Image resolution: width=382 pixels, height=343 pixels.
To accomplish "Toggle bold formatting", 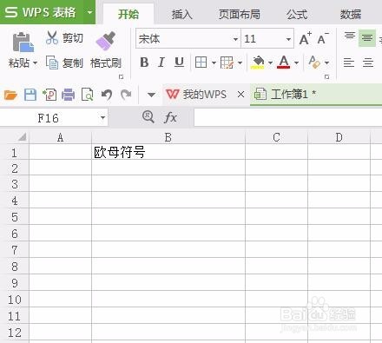I will [x=144, y=63].
